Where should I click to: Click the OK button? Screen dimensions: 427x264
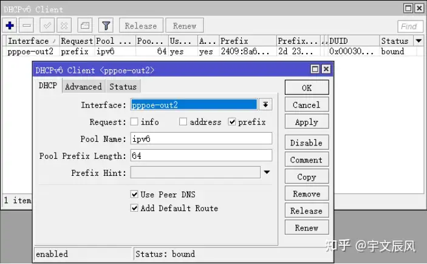(x=307, y=88)
